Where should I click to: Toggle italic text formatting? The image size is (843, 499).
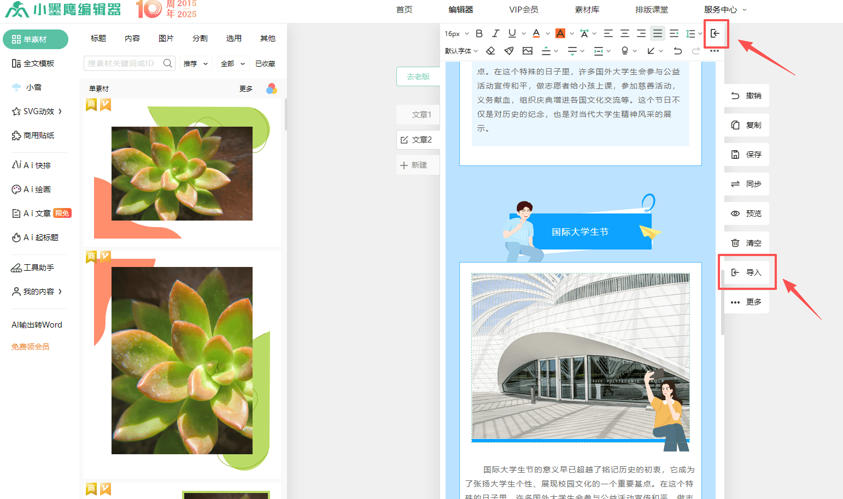point(495,34)
